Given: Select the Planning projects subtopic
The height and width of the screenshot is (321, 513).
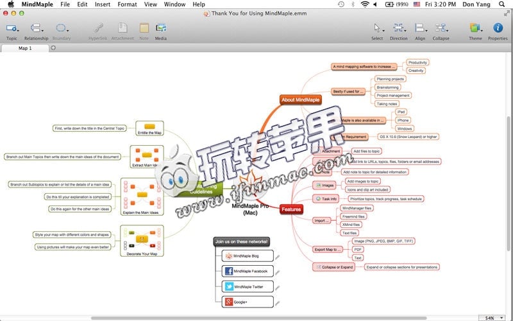Looking at the screenshot, I should [x=390, y=79].
